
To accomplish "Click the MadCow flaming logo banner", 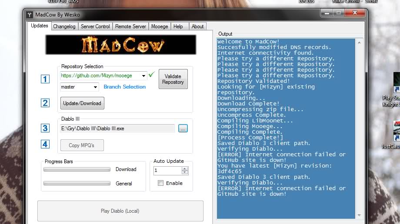I will [x=120, y=45].
